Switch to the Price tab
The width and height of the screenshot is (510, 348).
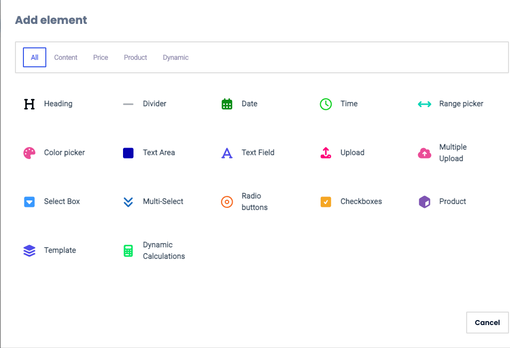pyautogui.click(x=101, y=57)
